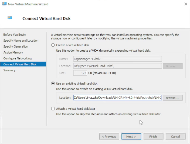
Task: Switch to the Specify Generation step
Action: click(16, 46)
